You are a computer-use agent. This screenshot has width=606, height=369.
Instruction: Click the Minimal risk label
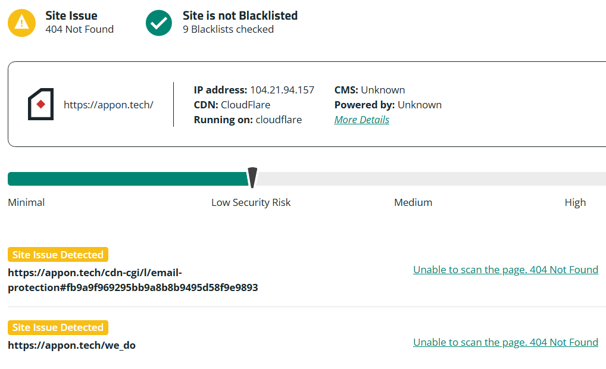tap(26, 202)
